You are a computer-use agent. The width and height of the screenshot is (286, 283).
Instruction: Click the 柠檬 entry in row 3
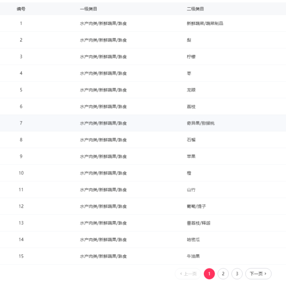click(191, 57)
